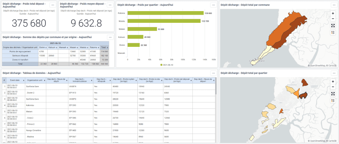
Task: Show the commune map legend
Action: 333,32
